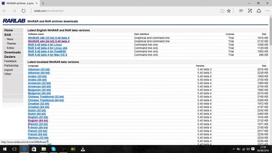Select the 2132 KB size for WinRAR x64
This screenshot has width=272, height=153.
coord(263,41)
